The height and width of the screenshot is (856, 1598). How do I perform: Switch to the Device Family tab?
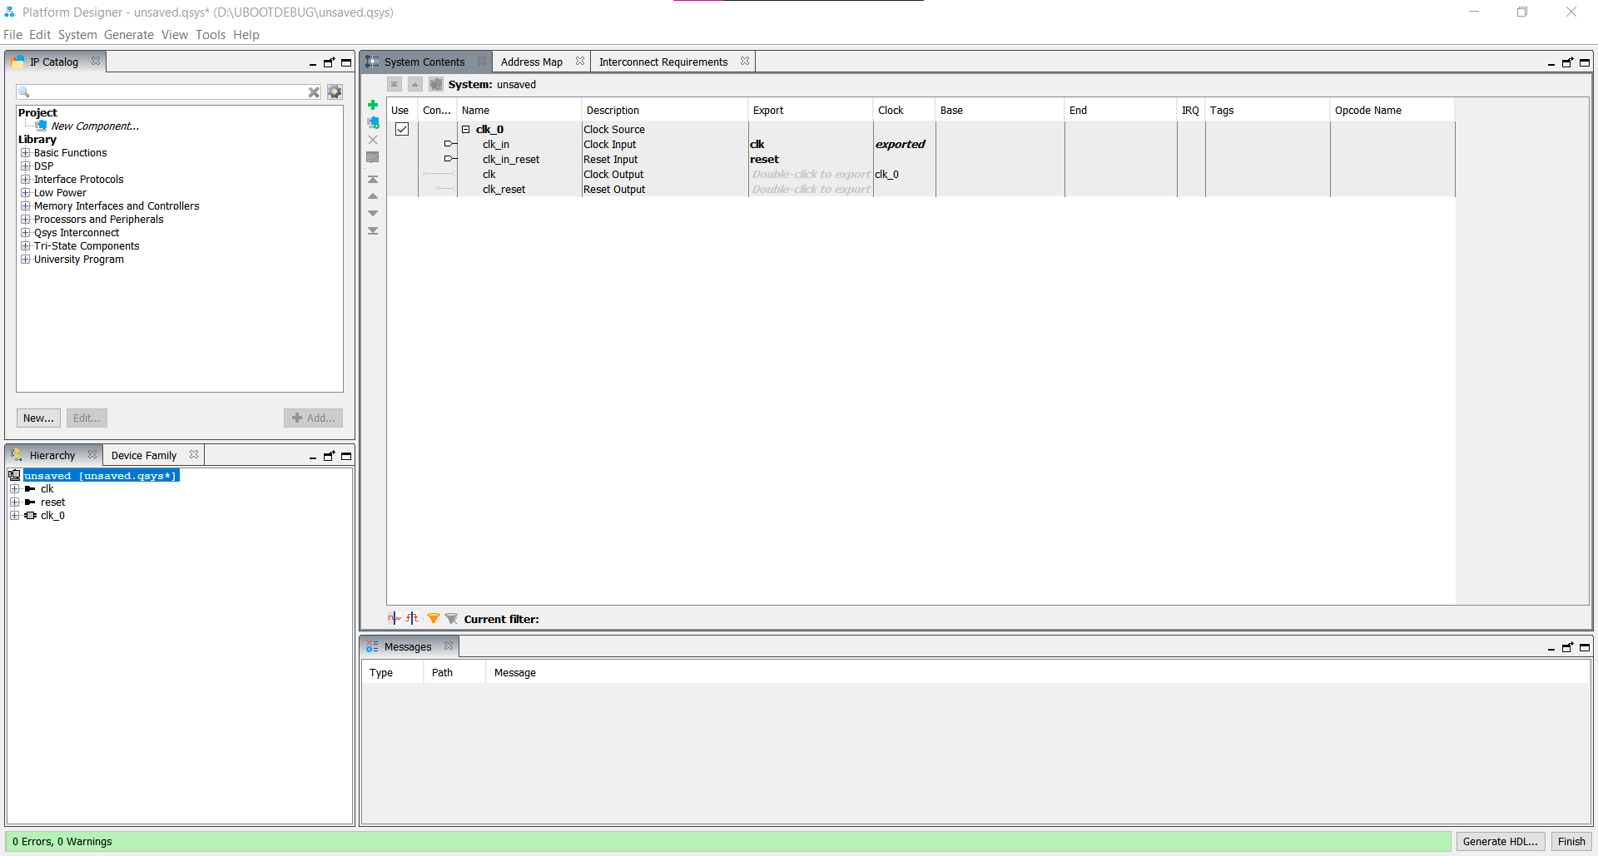144,455
